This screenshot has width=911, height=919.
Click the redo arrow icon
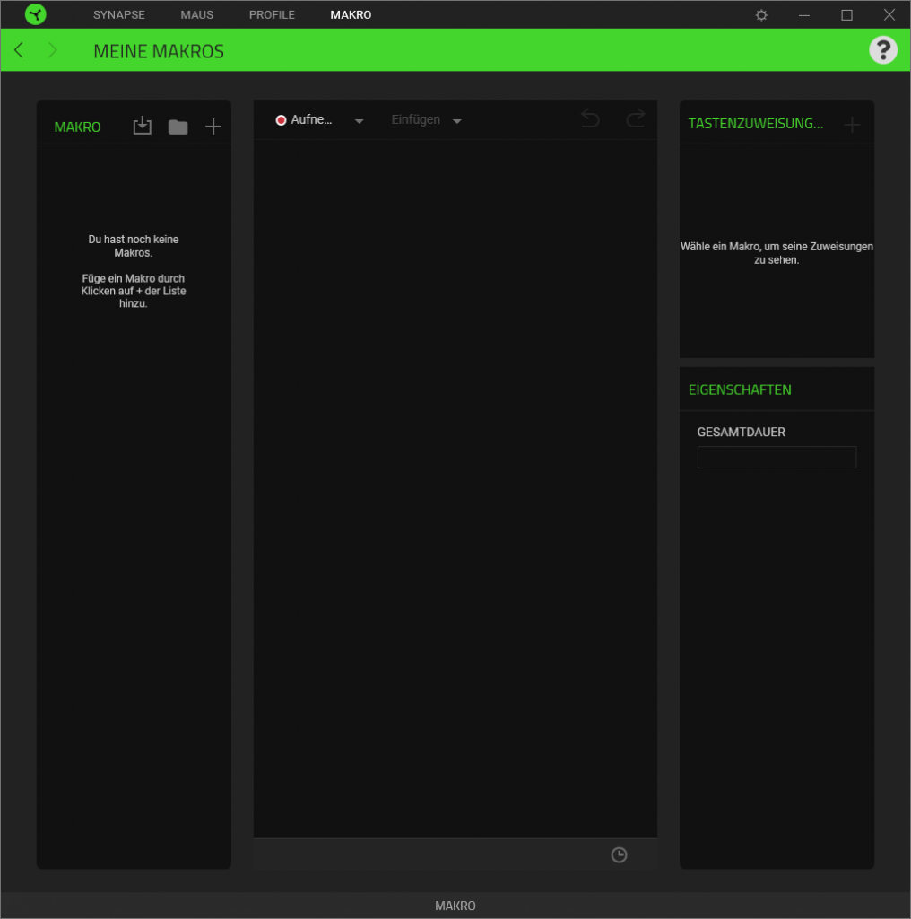click(635, 118)
